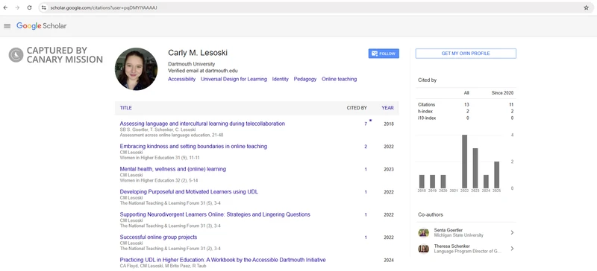
Task: Go to Google Scholar home via the logo
Action: pos(41,26)
